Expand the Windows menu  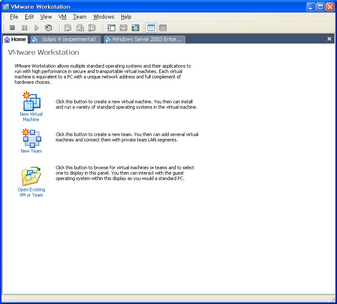[x=104, y=17]
